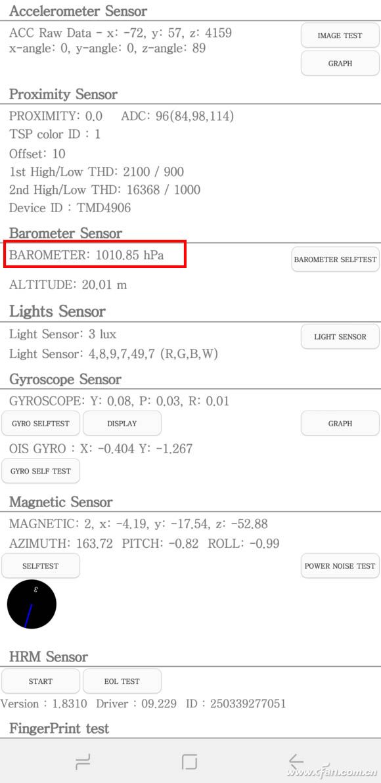The image size is (381, 783).
Task: Tap the Android recent apps navigation icon
Action: click(x=82, y=761)
